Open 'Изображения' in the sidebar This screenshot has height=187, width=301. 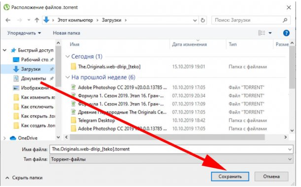pyautogui.click(x=35, y=88)
